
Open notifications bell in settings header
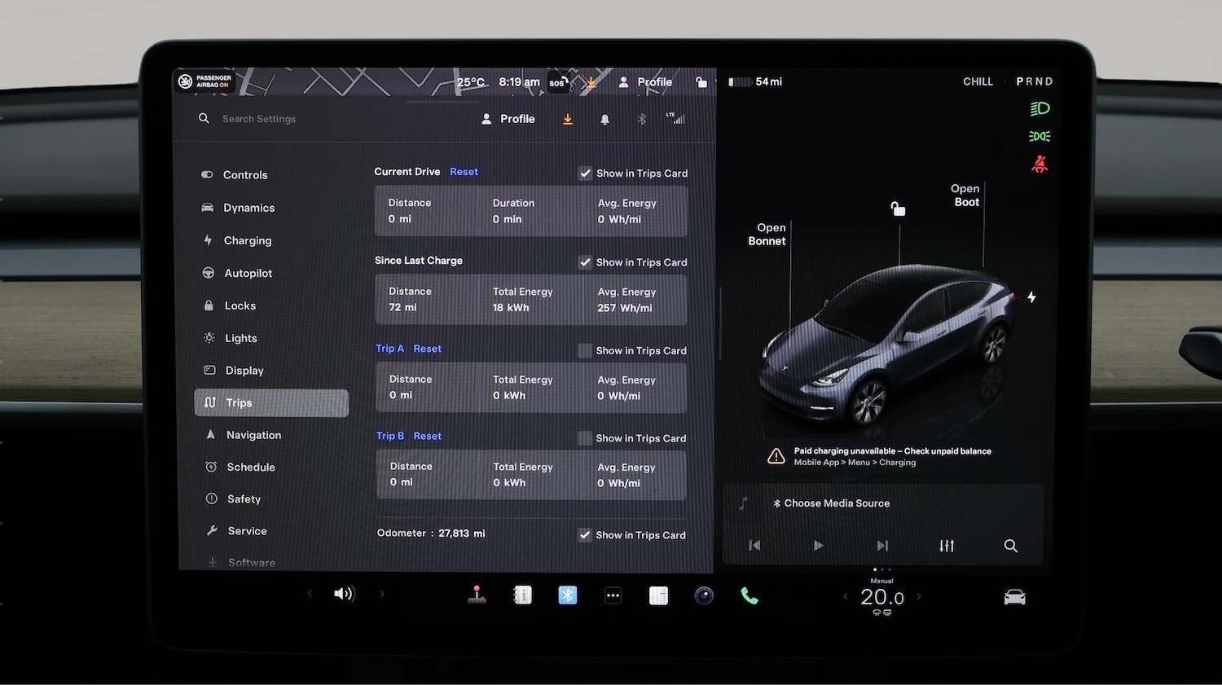604,119
